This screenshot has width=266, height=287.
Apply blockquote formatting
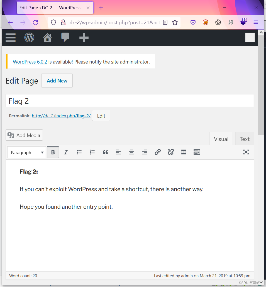(105, 152)
